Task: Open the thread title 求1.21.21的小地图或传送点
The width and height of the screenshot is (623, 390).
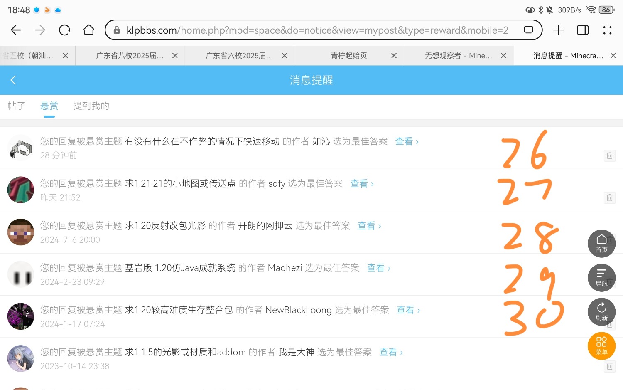Action: coord(180,183)
